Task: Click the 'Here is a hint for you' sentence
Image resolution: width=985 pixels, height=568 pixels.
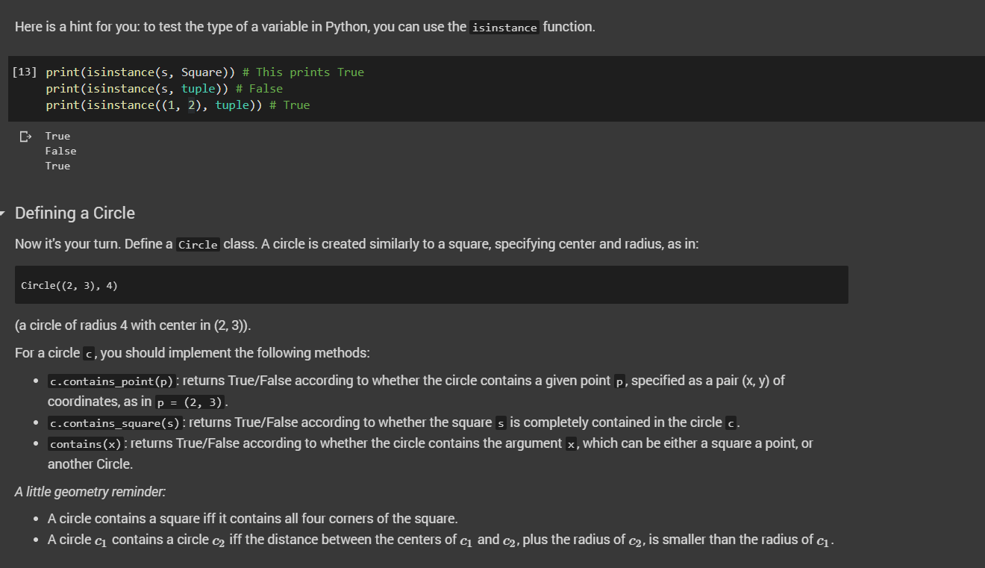Action: click(305, 27)
